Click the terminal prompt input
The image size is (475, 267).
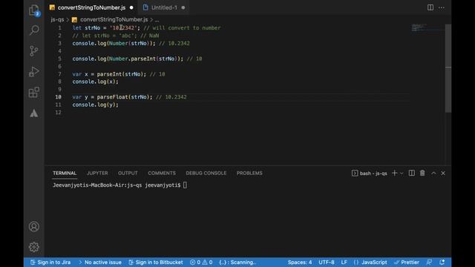click(185, 185)
